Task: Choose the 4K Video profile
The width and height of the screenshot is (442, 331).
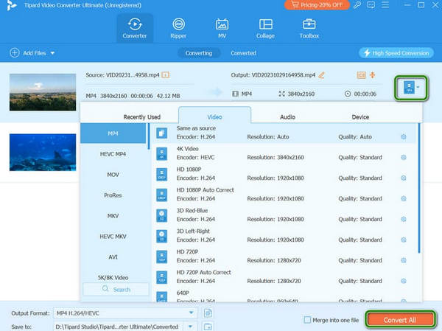Action: tap(285, 153)
